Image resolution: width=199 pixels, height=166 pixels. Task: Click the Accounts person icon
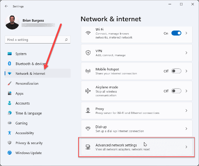10,103
